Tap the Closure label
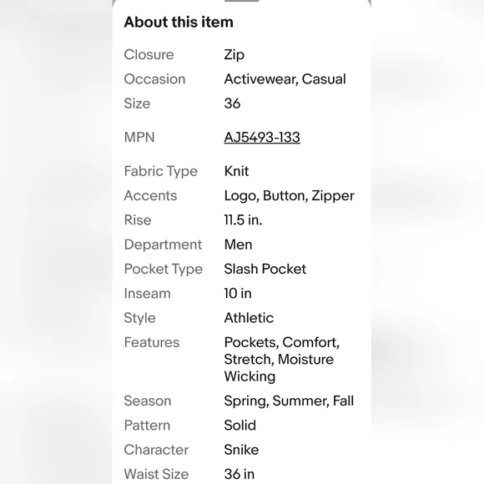The width and height of the screenshot is (484, 484). (x=149, y=54)
